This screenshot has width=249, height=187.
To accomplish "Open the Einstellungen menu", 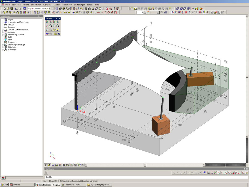I will pyautogui.click(x=79, y=5).
